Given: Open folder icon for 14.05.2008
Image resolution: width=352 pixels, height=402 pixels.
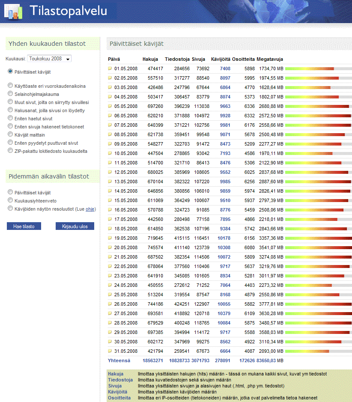Looking at the screenshot, I should [x=110, y=191].
